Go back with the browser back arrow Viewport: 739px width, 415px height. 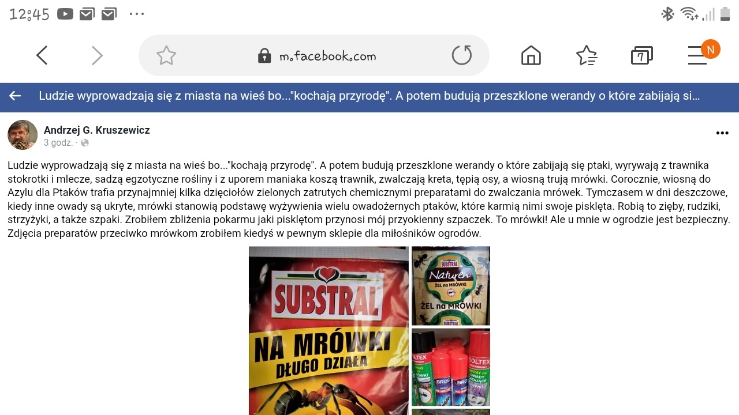click(42, 55)
